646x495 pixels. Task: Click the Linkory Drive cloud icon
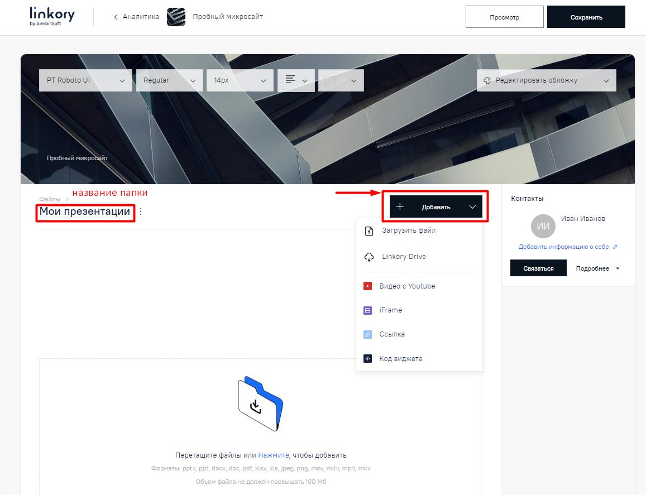click(x=369, y=257)
